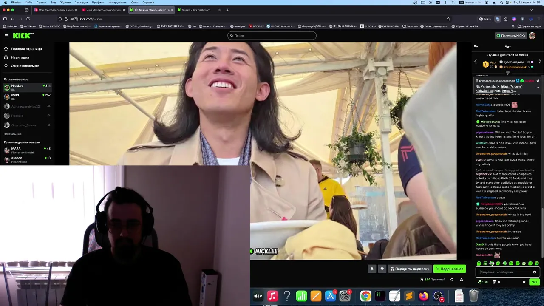This screenshot has height=306, width=544.
Task: Expand the pinned message chevron
Action: pos(538,88)
